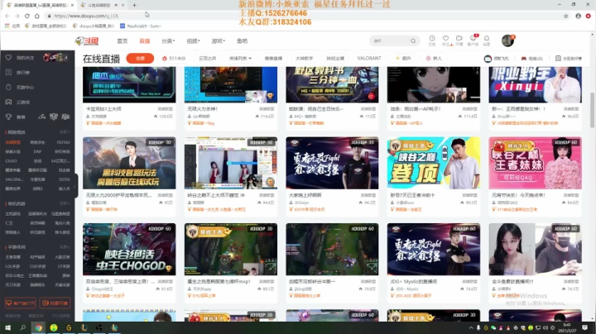
Task: Bookmark this page with the star icon
Action: click(565, 16)
